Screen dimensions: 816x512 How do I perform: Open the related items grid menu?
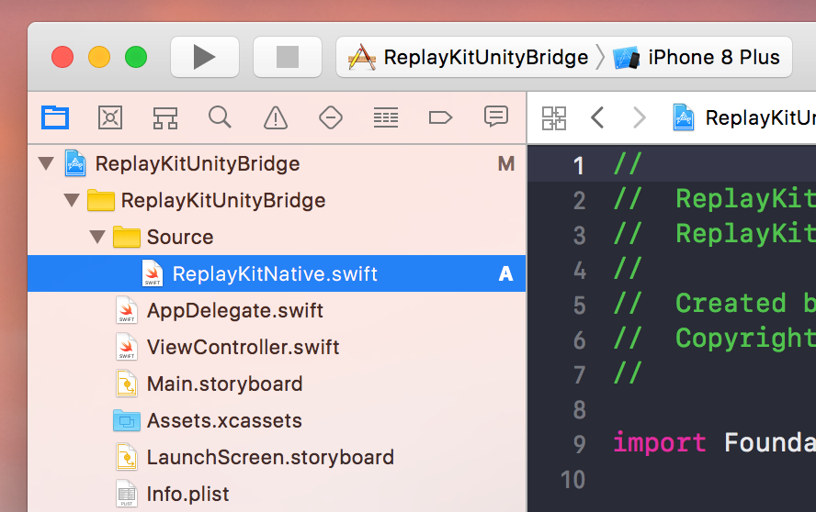point(554,118)
